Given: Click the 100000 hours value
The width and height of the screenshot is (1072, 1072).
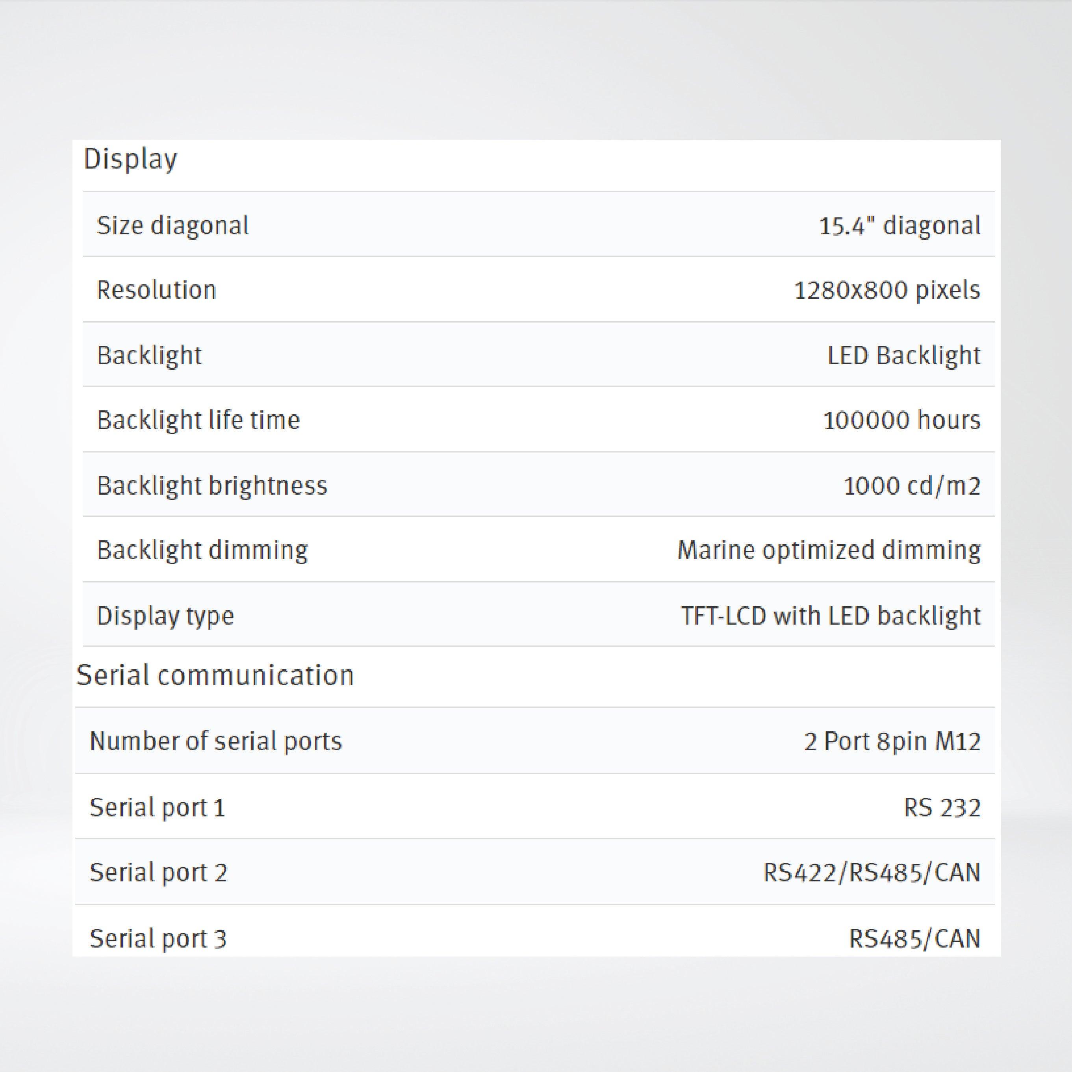Looking at the screenshot, I should pos(901,420).
